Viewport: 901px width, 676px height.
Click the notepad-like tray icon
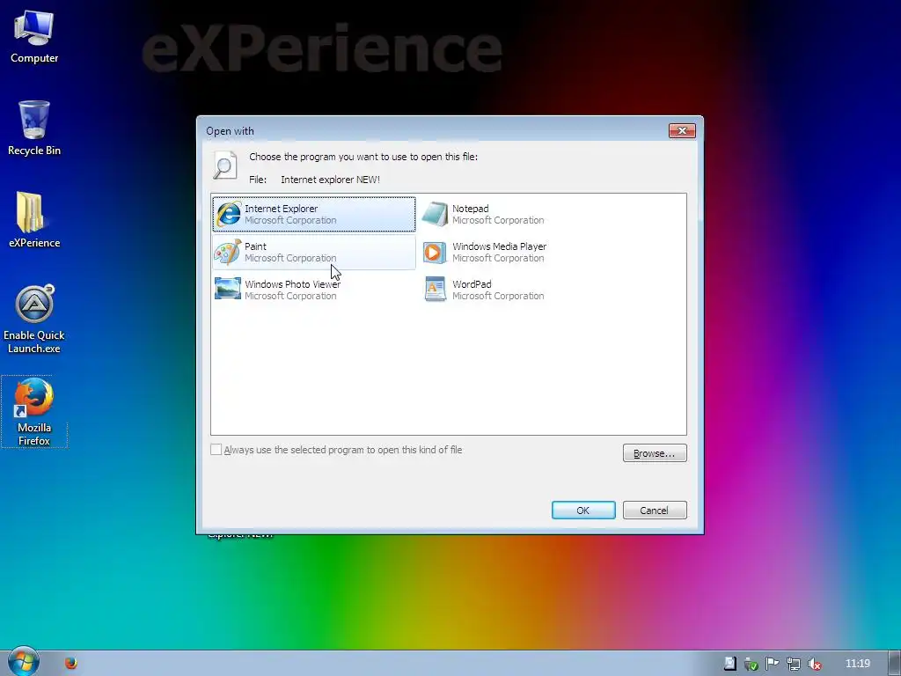click(729, 664)
